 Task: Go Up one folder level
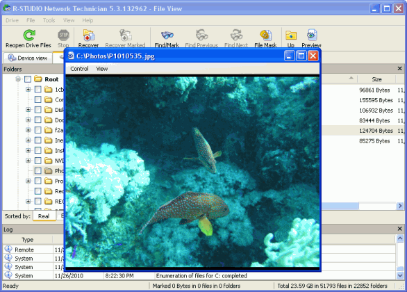point(291,35)
